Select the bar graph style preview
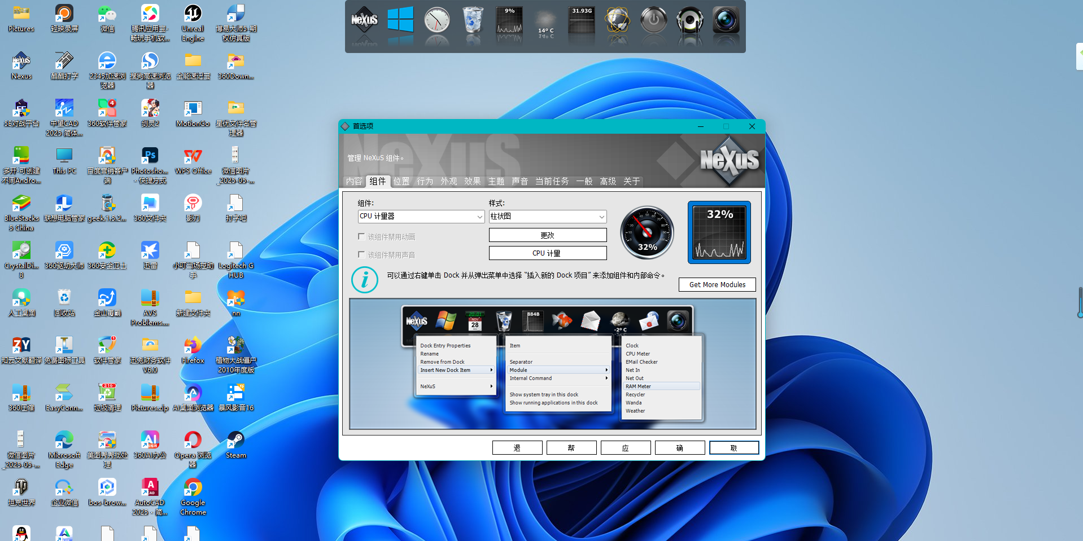1083x541 pixels. (719, 232)
